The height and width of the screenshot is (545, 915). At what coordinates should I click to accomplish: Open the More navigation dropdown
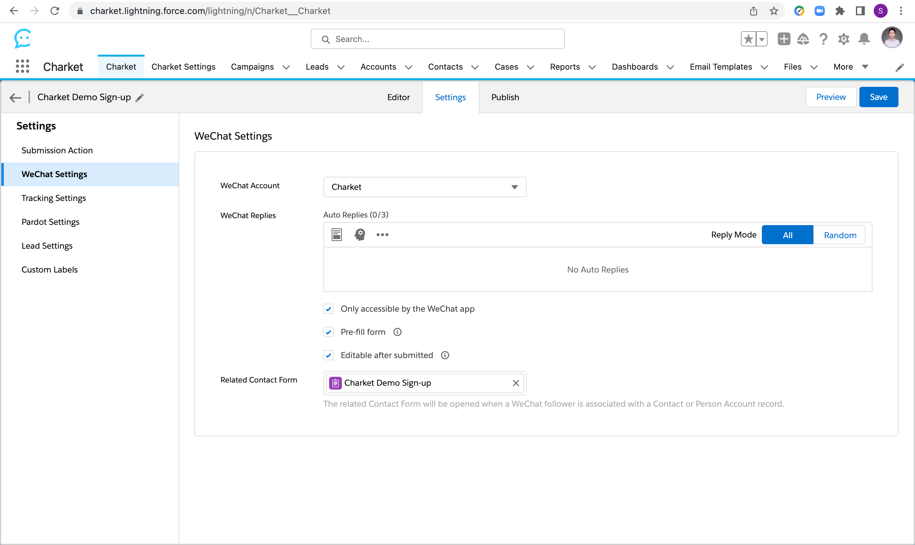tap(851, 67)
